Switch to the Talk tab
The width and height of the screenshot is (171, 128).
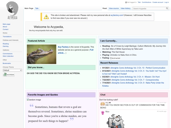pos(37,9)
